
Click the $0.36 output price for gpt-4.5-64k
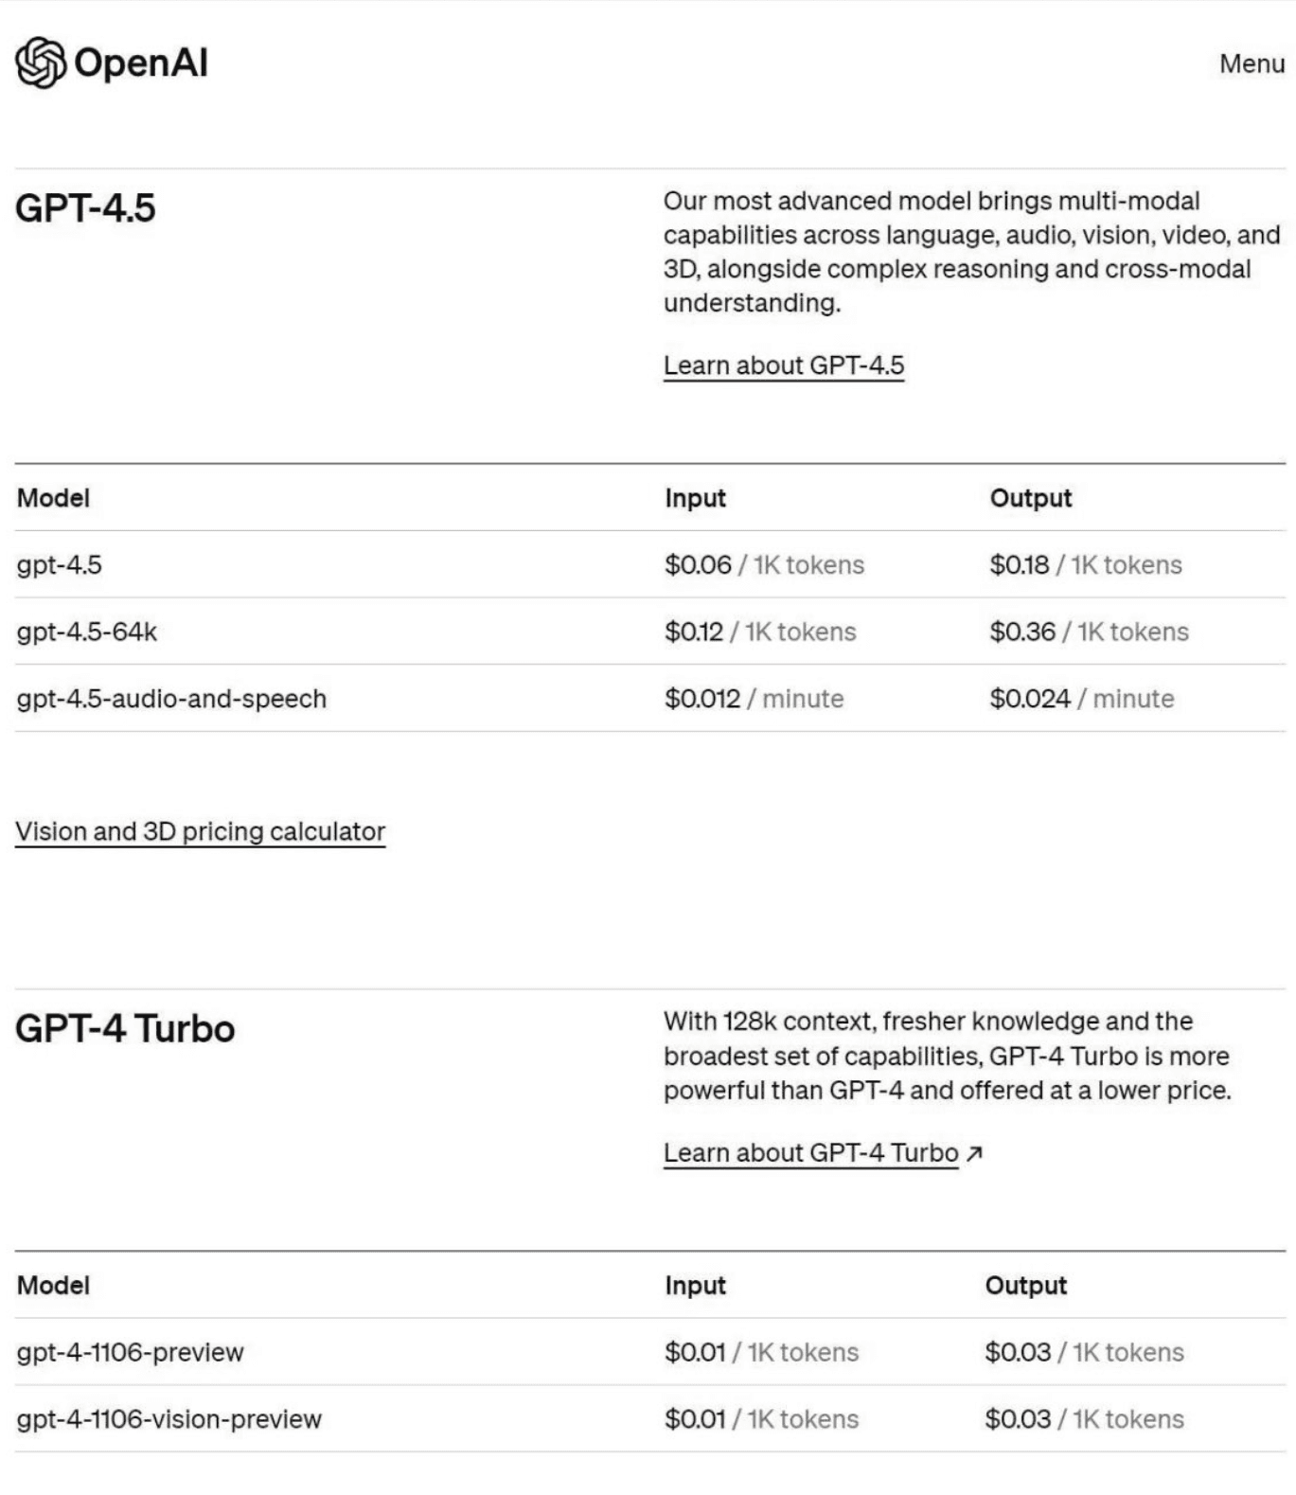pos(1021,632)
